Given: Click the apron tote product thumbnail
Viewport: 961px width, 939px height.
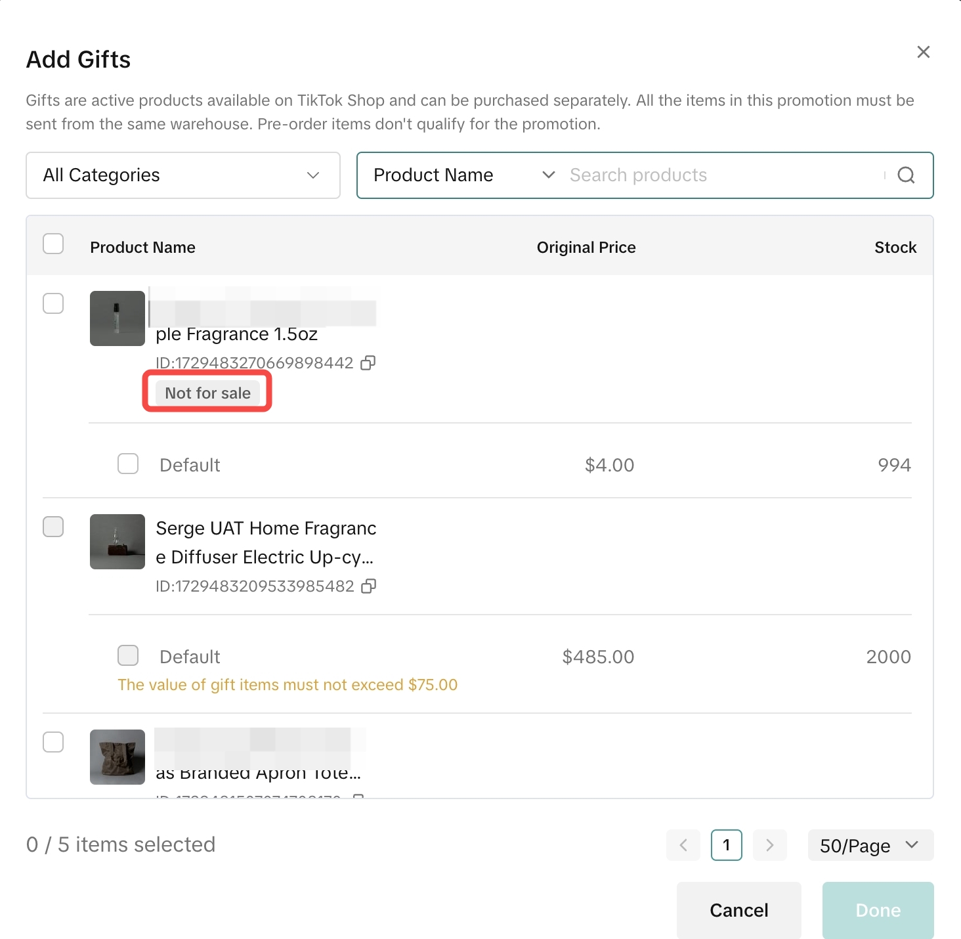Looking at the screenshot, I should (117, 757).
